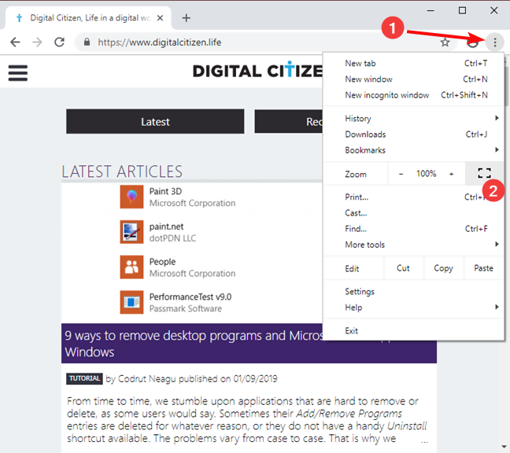Click the address bar URL
This screenshot has width=510, height=453.
point(159,42)
